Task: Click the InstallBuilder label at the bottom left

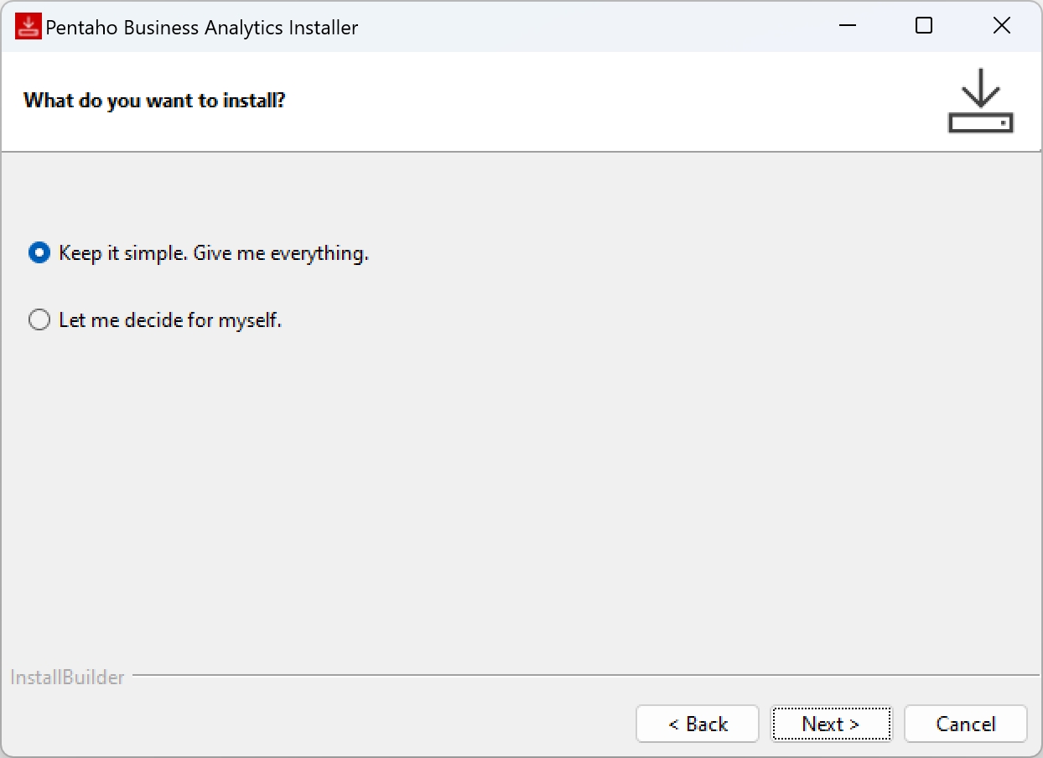Action: 67,678
